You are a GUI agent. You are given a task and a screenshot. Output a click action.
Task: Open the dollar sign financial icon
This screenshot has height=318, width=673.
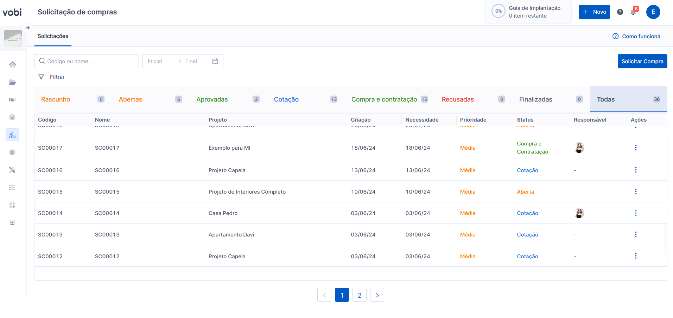coord(13,152)
